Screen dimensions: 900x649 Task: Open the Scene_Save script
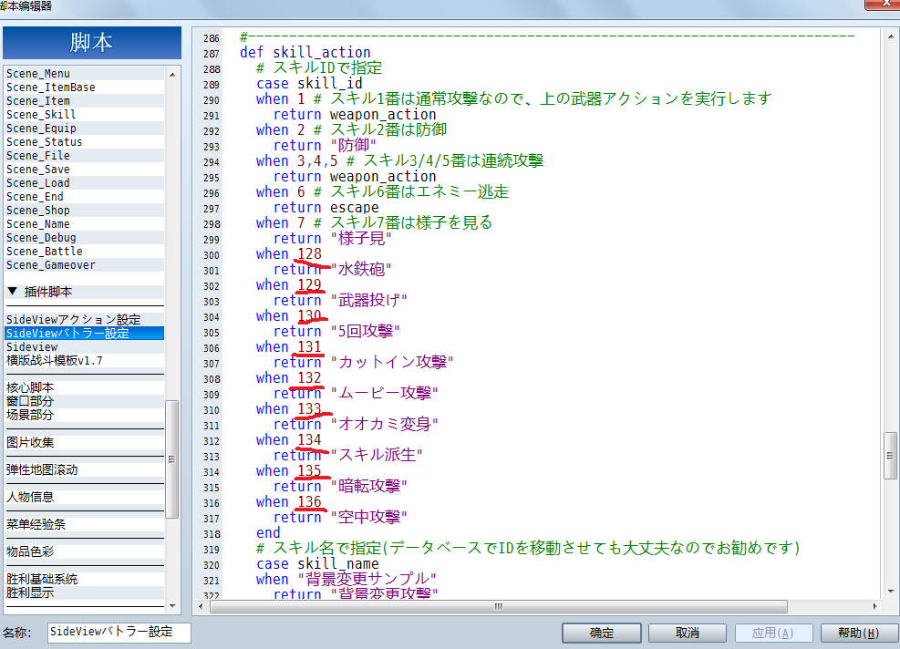[85, 170]
